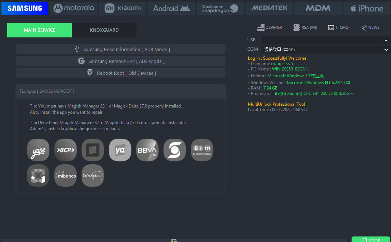Click the Edition Microsoft Windows 10 text
This screenshot has height=242, width=391.
point(295,76)
